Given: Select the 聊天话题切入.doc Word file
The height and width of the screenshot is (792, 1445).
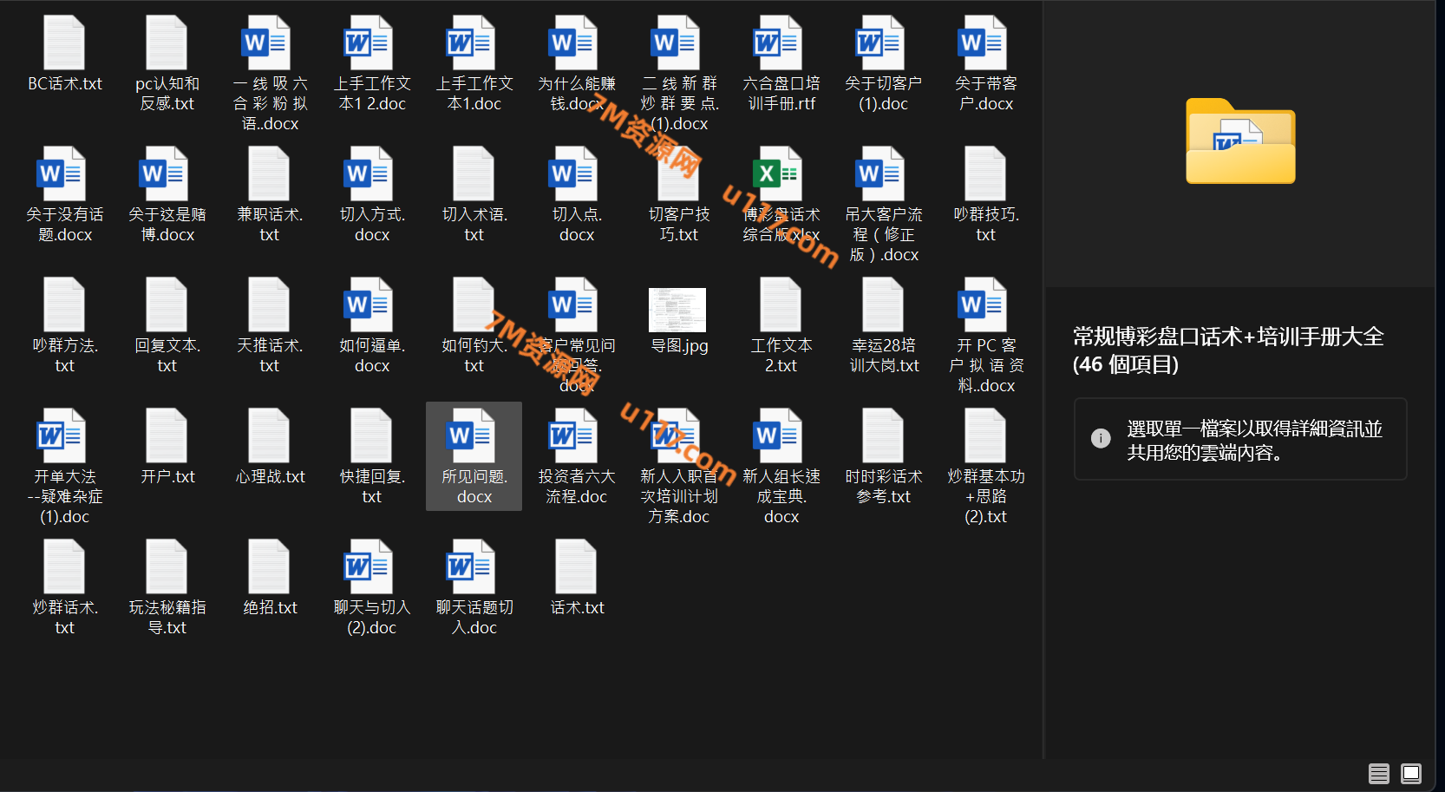Looking at the screenshot, I should (x=474, y=567).
